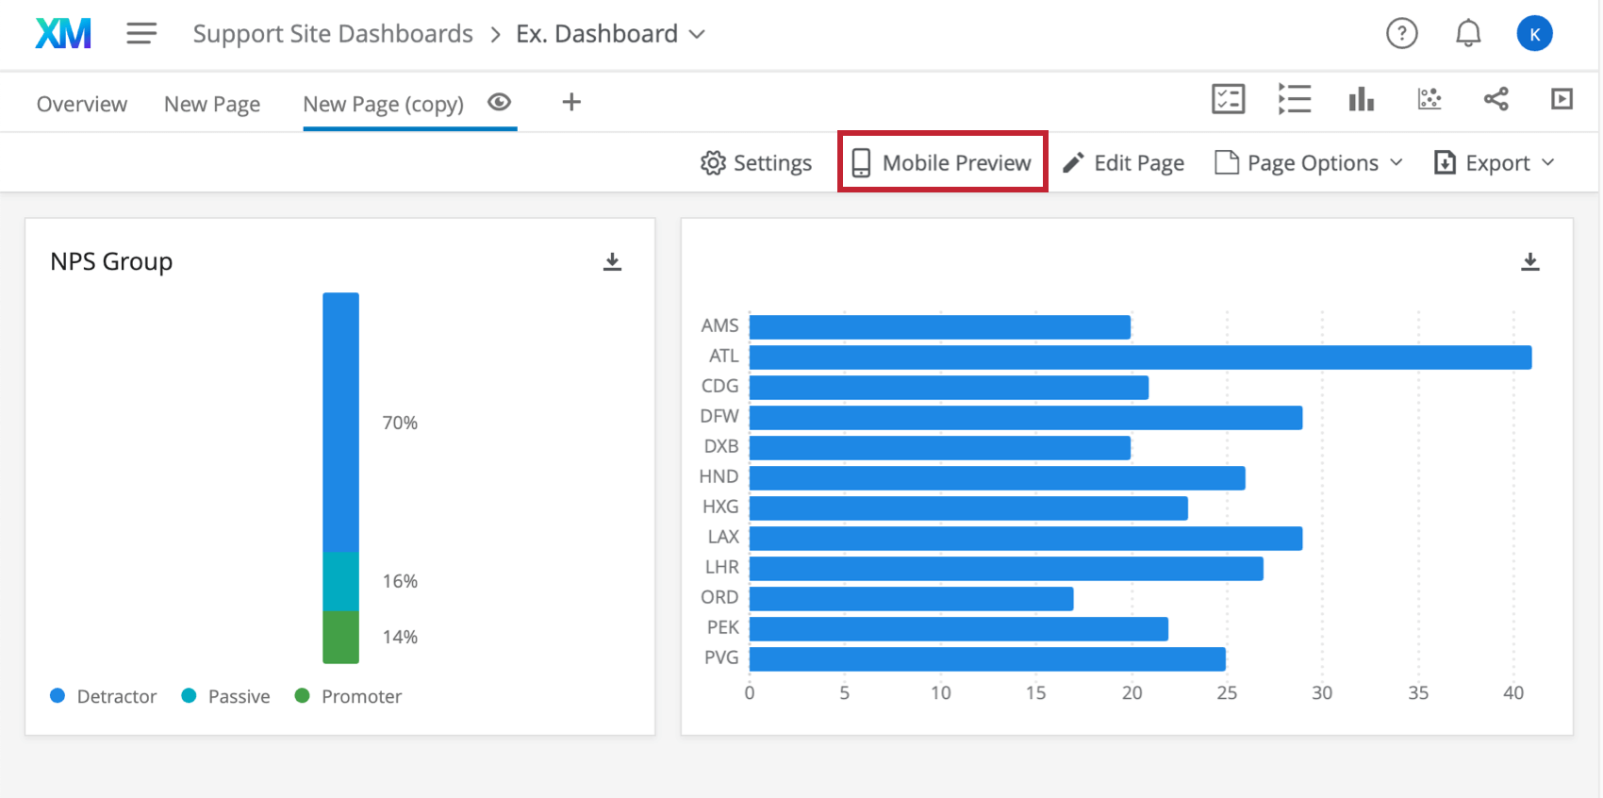Click the Edit Page button
Screen dimensions: 1603x798
click(1123, 163)
